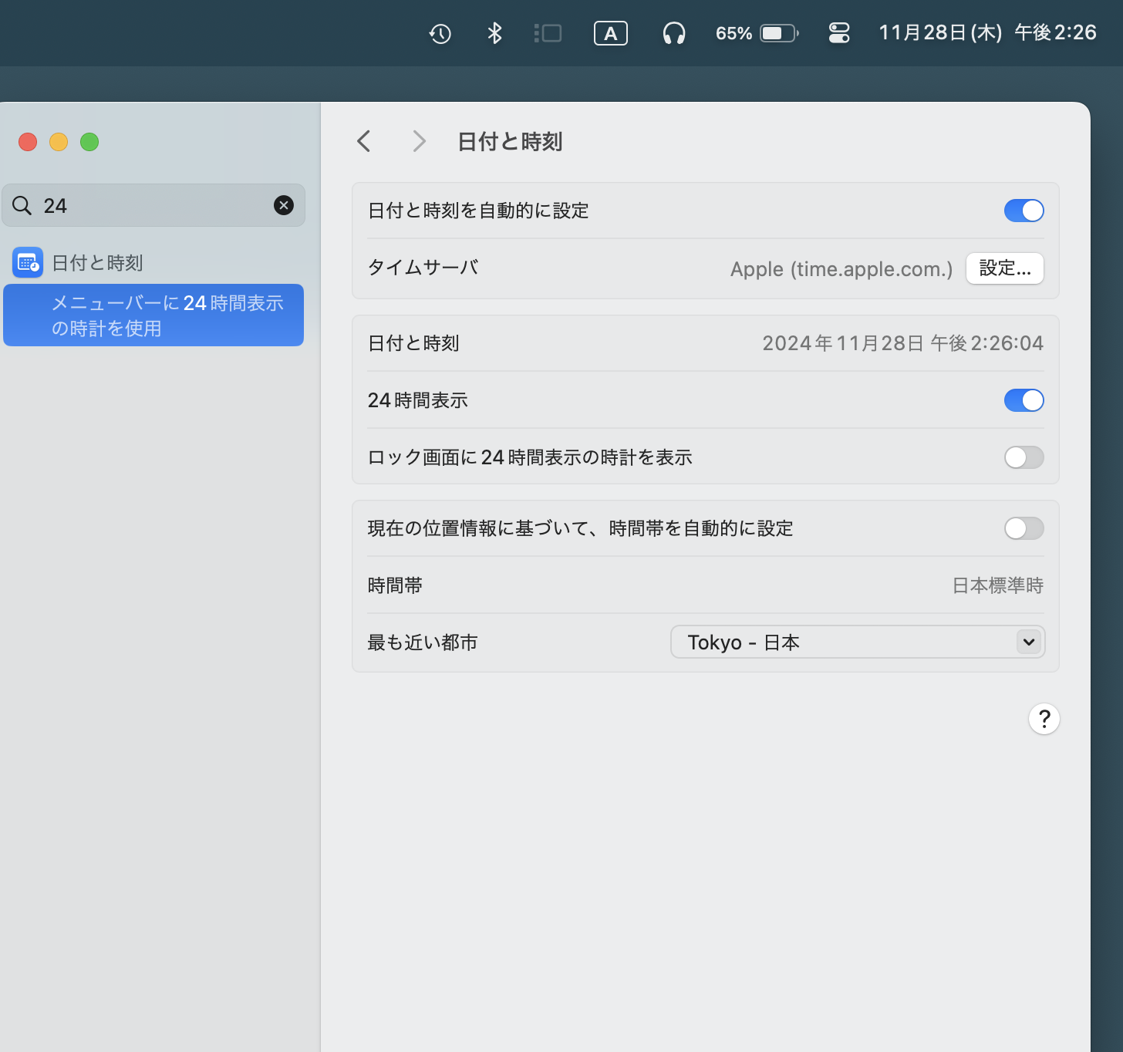
Task: Click the Apple (time.apple.com.) server text
Action: (x=841, y=269)
